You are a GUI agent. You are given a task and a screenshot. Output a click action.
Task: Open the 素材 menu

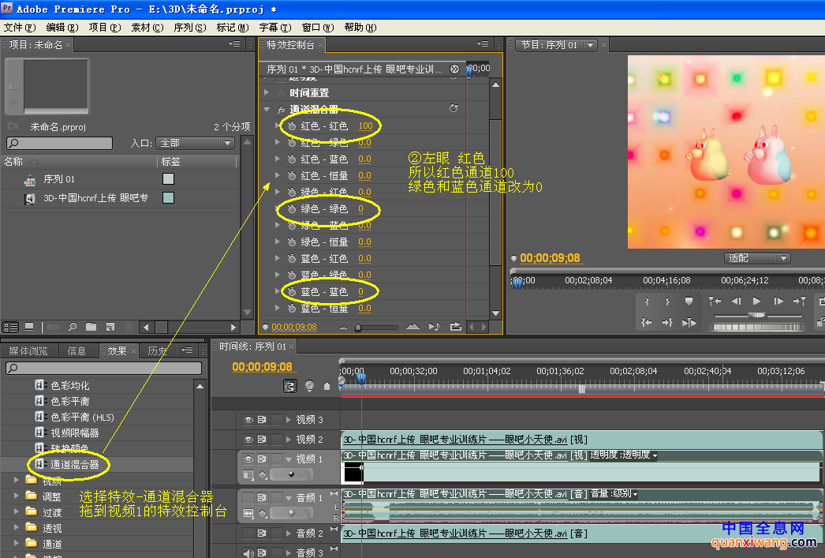147,28
